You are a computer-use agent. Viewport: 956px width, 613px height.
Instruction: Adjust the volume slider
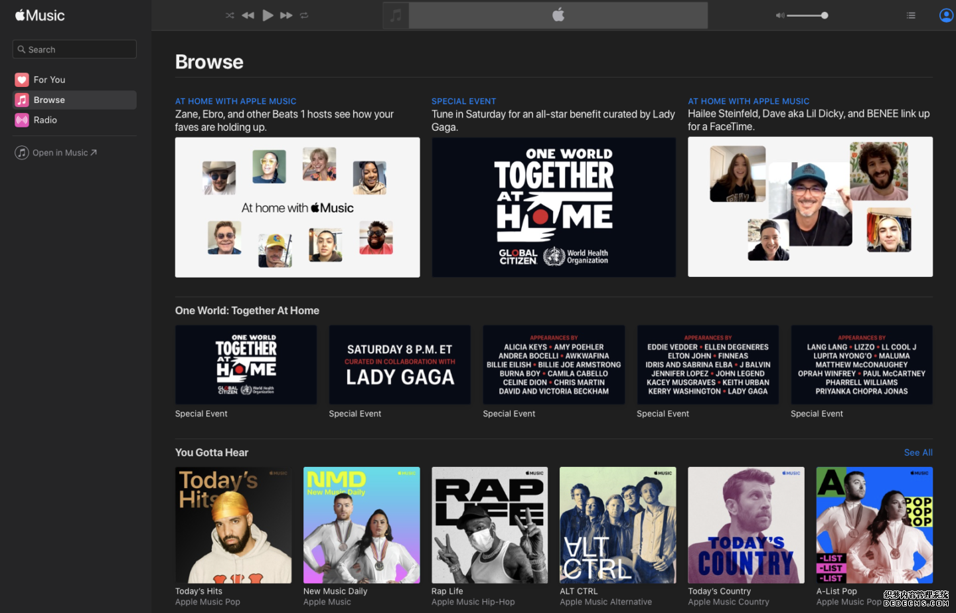point(807,15)
